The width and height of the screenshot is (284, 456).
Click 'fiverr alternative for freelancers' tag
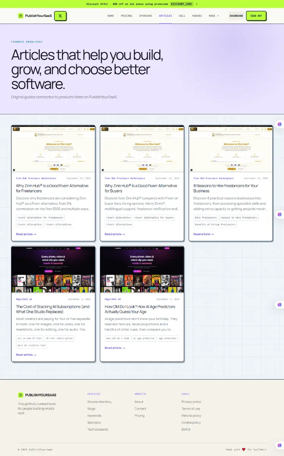pos(40,218)
